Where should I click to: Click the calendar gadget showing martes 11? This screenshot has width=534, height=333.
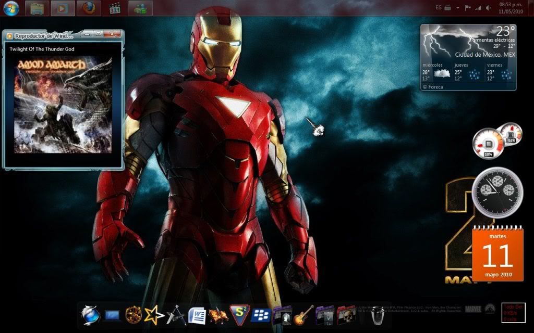497,253
